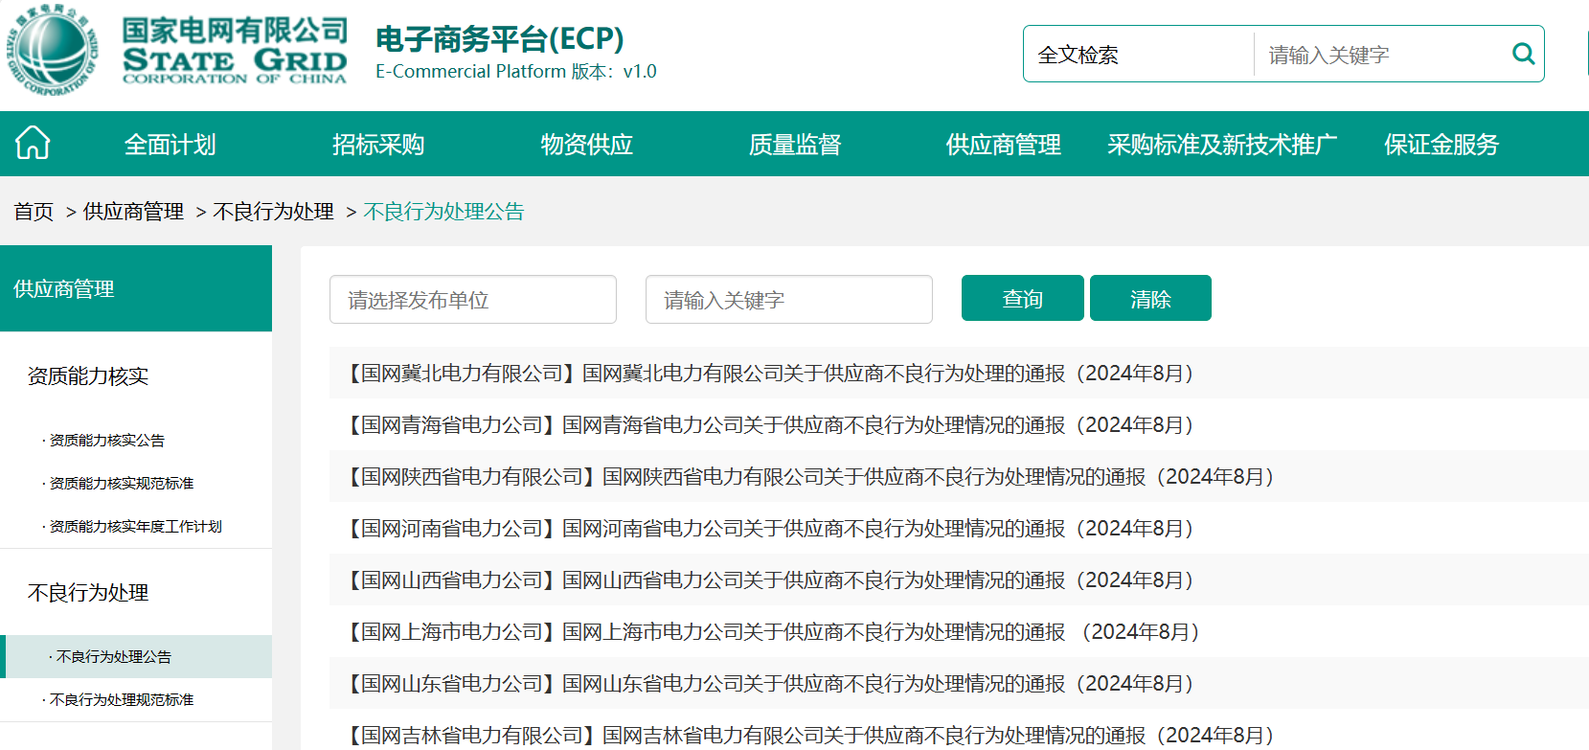This screenshot has height=750, width=1589.
Task: Open the 全面计划 menu
Action: point(170,145)
